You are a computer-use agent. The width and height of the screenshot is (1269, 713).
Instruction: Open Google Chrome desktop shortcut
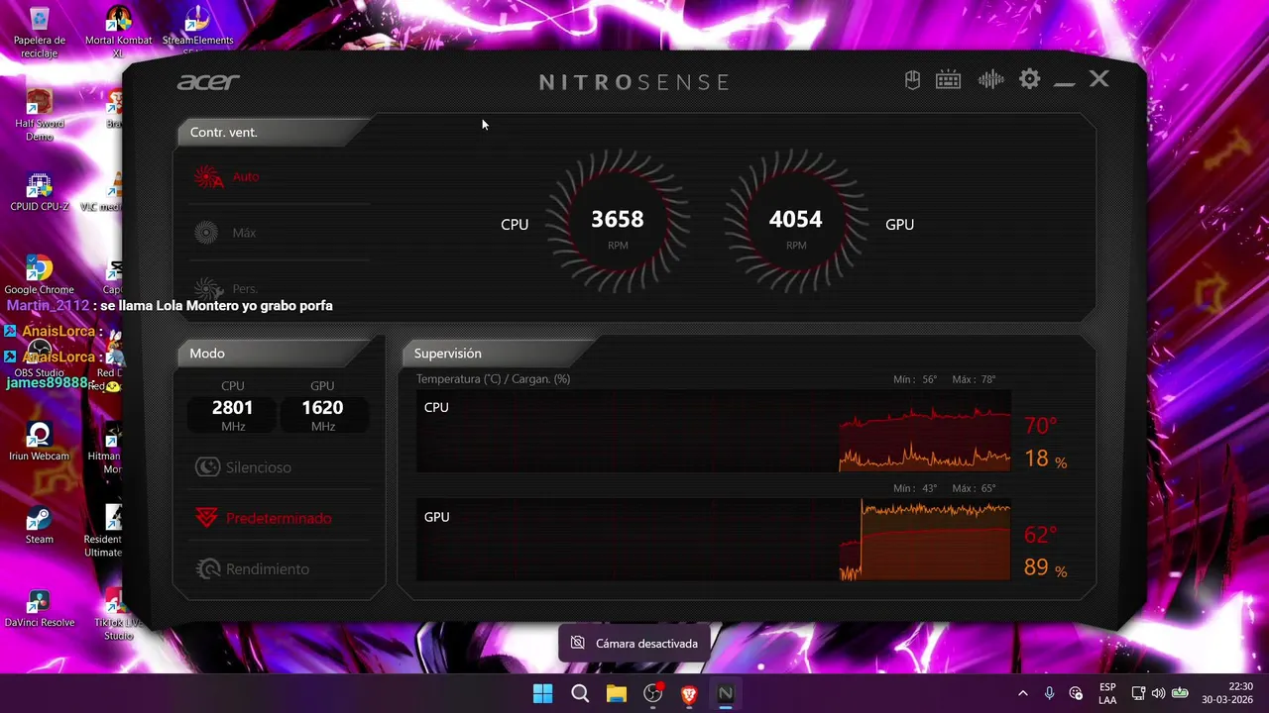coord(40,275)
